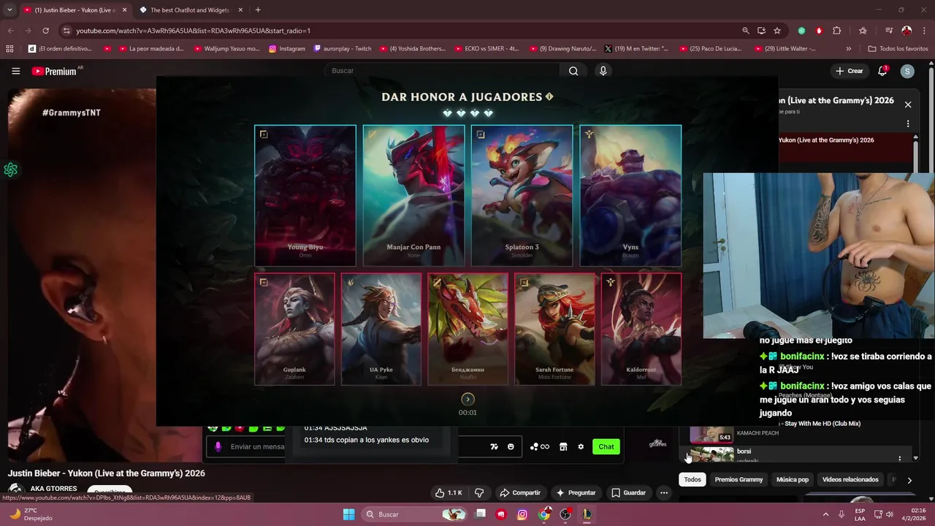The height and width of the screenshot is (526, 935).
Task: Expand hidden bookmarks with the chevrons
Action: 848,49
